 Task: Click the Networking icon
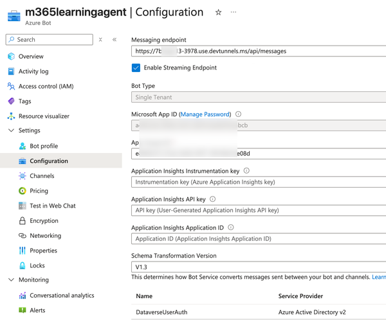pyautogui.click(x=23, y=236)
